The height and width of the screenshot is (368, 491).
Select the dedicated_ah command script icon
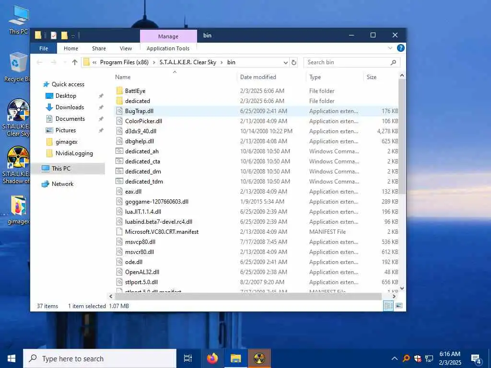pyautogui.click(x=119, y=151)
